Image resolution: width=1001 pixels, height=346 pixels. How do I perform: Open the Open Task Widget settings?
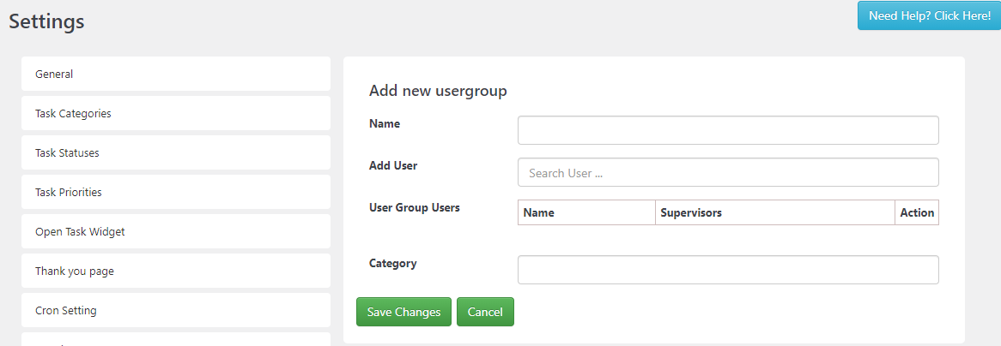(175, 231)
